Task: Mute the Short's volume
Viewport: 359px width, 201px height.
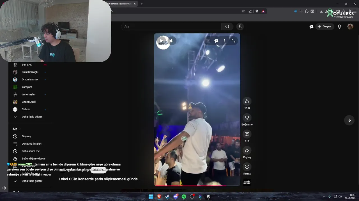Action: pos(172,41)
